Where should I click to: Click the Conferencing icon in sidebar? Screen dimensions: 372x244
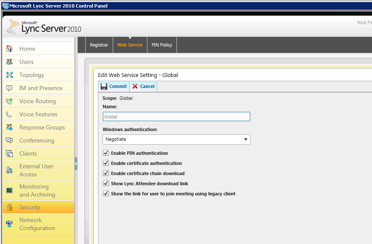[x=9, y=140]
